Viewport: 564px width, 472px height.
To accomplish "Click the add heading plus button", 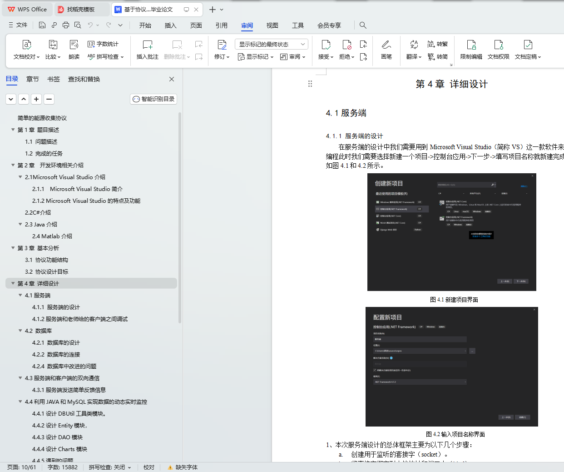I will (37, 99).
